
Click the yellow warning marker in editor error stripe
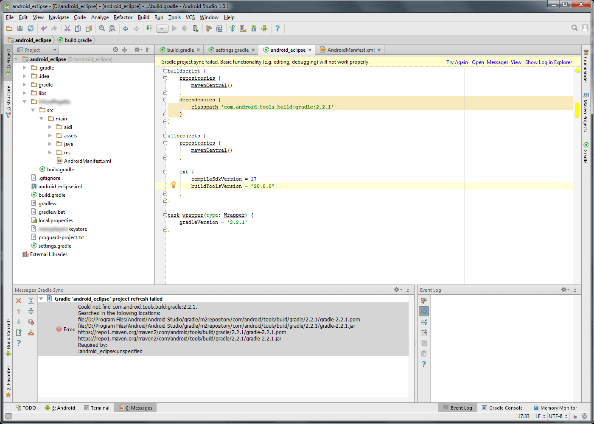coord(577,110)
